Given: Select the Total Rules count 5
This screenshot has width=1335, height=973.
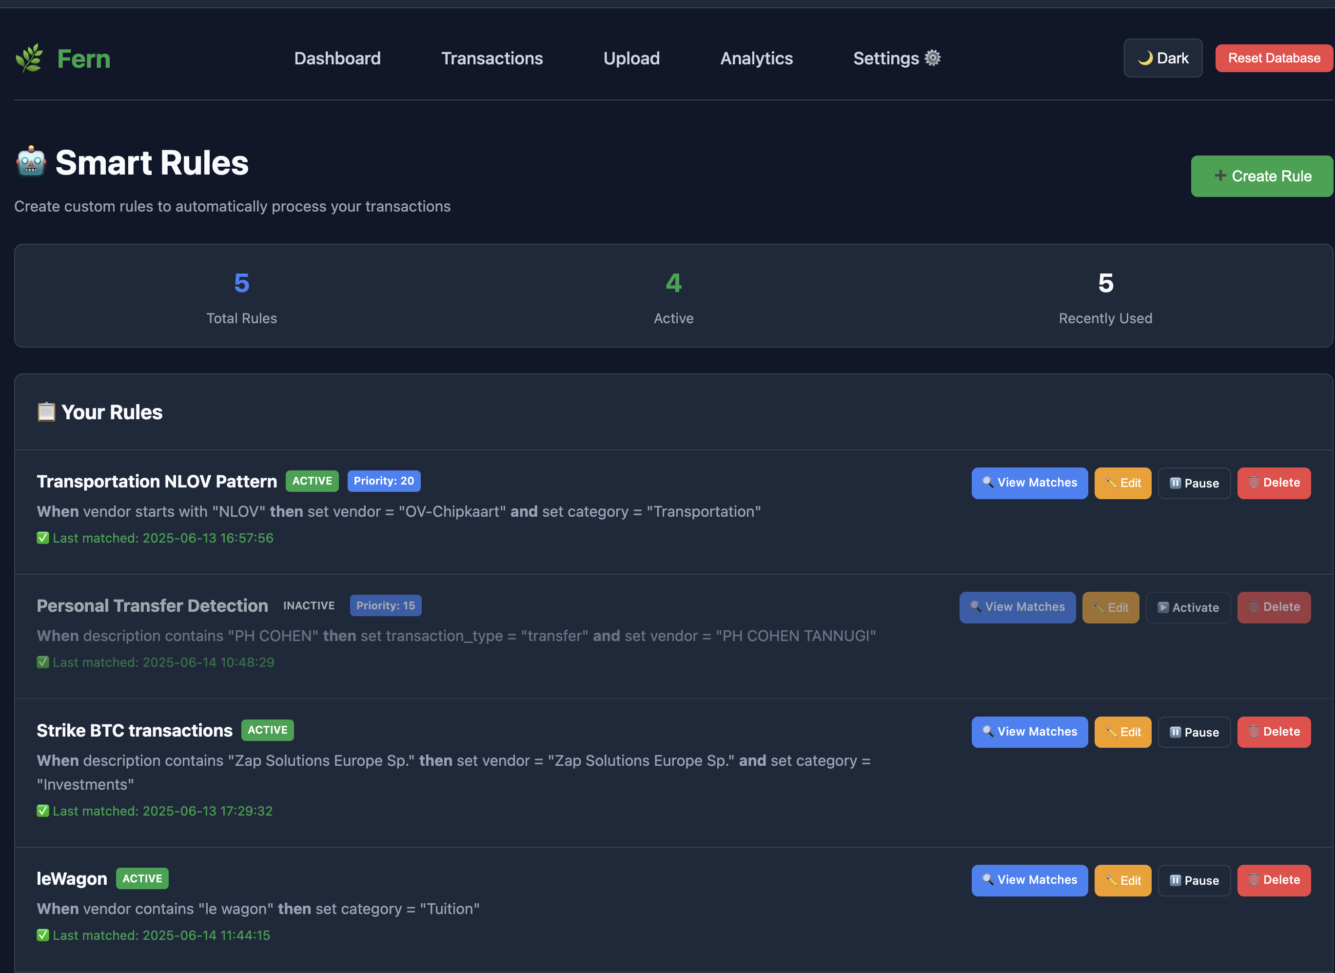Looking at the screenshot, I should point(241,283).
